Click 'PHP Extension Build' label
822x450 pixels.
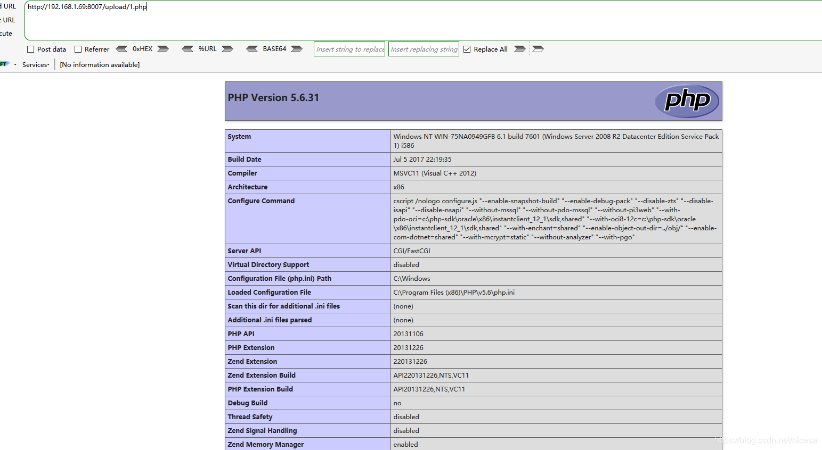(261, 389)
